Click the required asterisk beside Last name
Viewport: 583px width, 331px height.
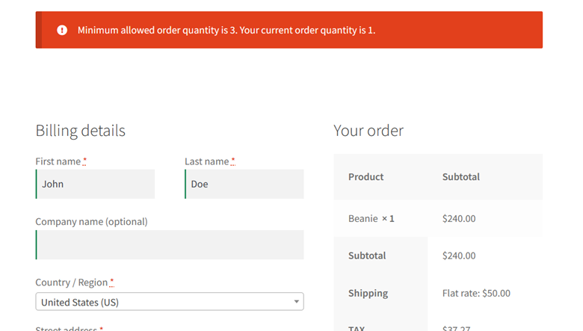pyautogui.click(x=232, y=161)
